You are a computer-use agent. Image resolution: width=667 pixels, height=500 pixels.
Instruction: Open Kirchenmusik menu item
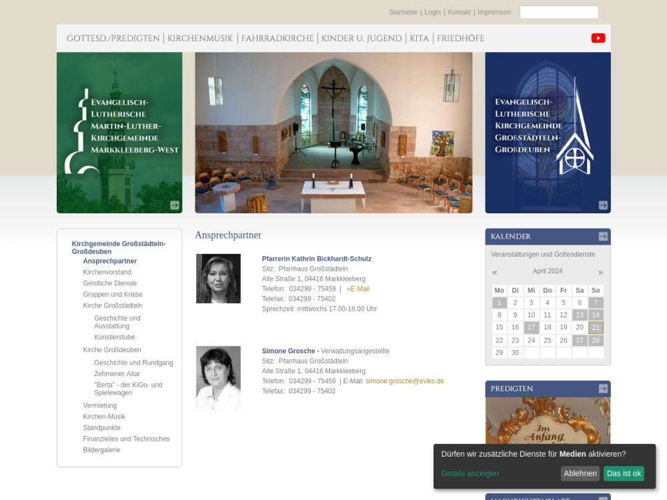point(200,39)
